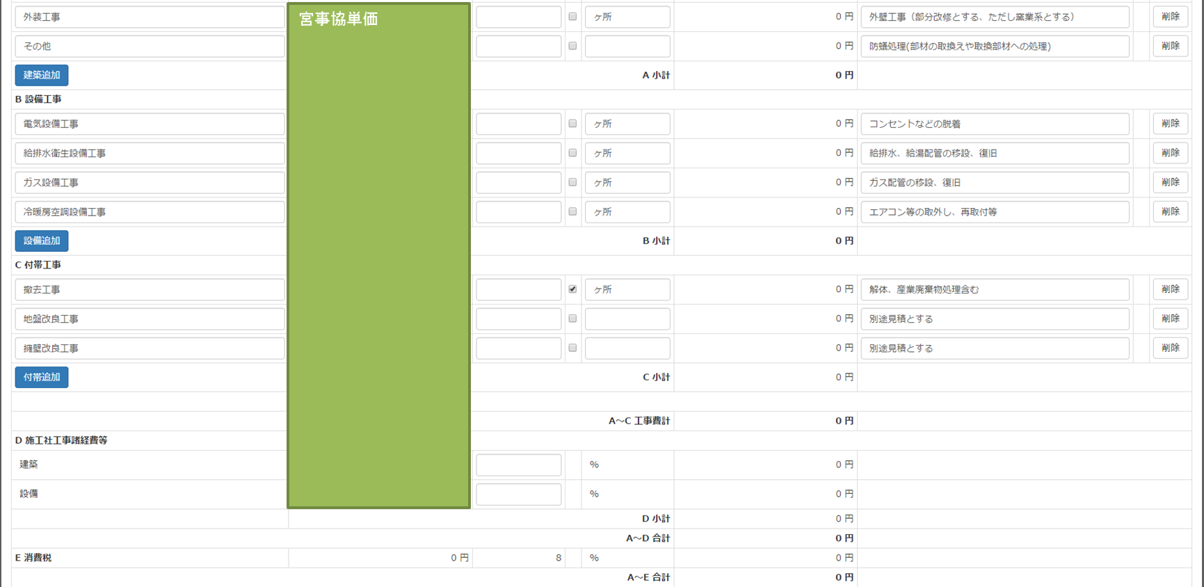
Task: Delete the 冷暖房空調設備工事 row using 削除
Action: click(1170, 211)
